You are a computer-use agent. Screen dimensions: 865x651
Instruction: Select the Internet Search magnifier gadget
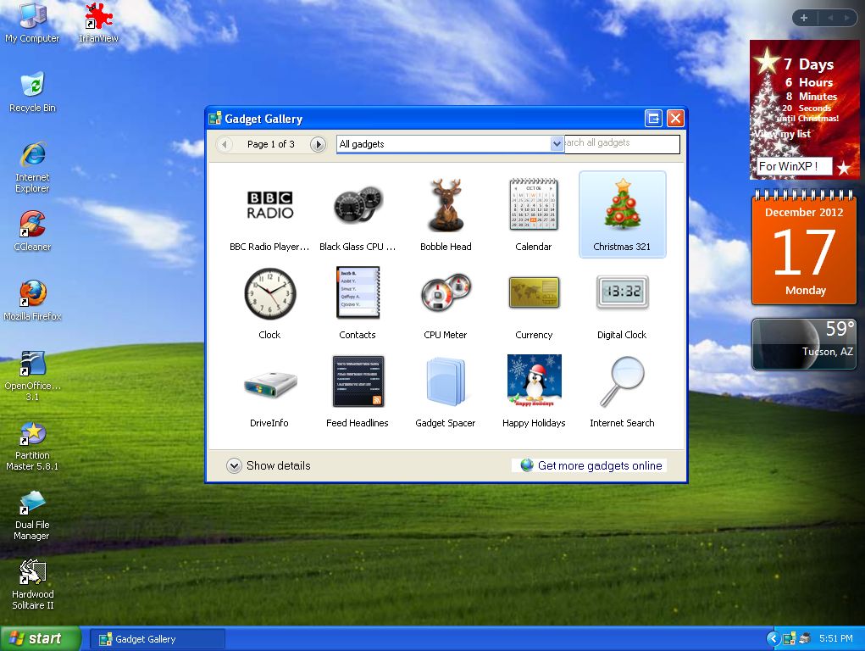click(x=622, y=381)
